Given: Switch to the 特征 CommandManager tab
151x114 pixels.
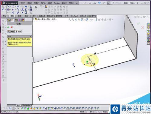Looking at the screenshot, I should click(5, 16).
